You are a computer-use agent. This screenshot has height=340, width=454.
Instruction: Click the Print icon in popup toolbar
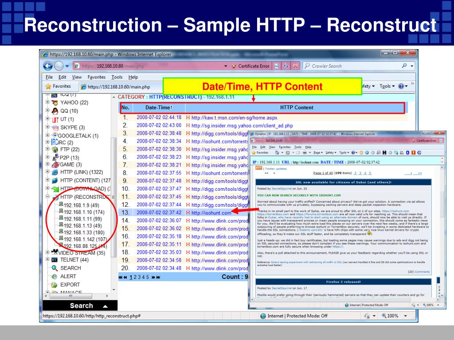tap(305, 152)
